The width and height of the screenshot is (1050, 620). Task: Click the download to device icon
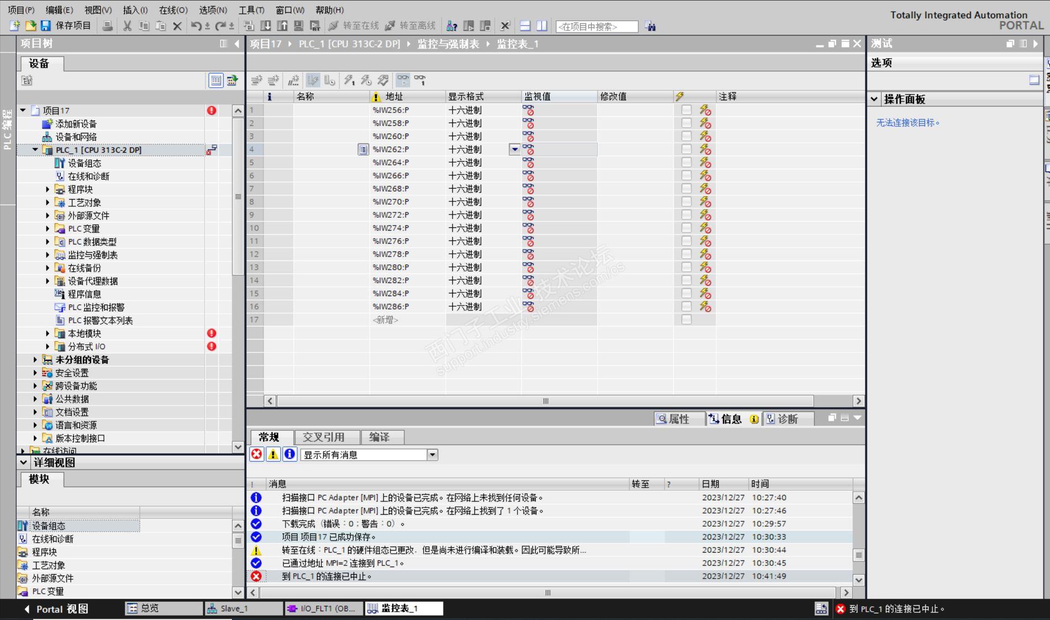(266, 26)
